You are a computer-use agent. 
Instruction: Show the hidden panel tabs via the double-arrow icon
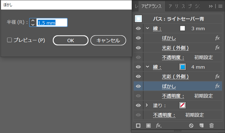[x=211, y=6]
